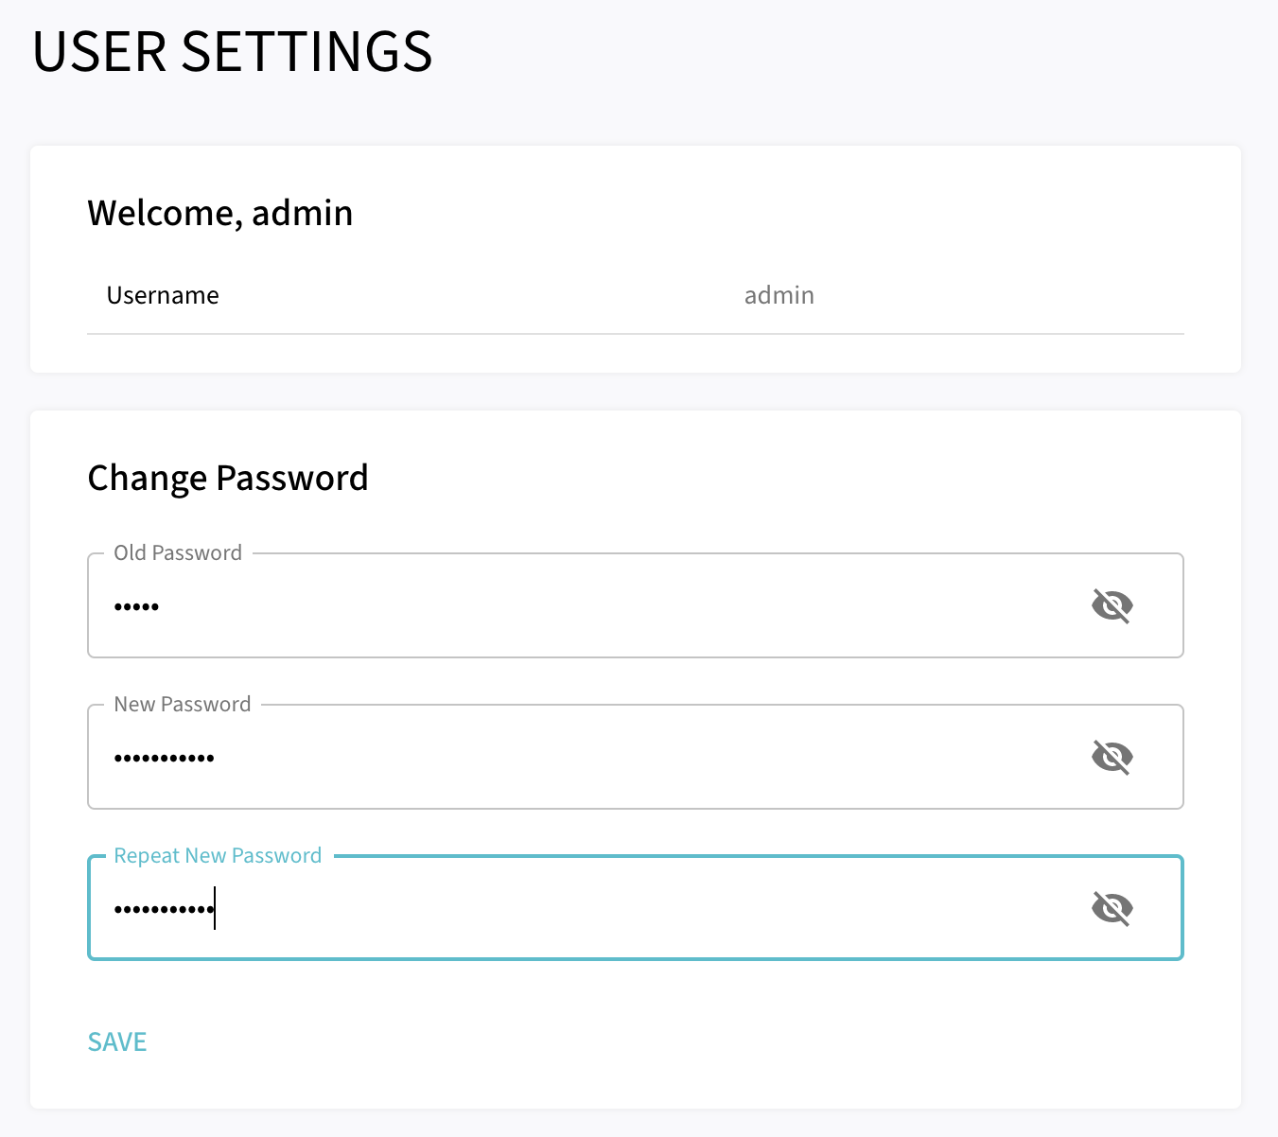The image size is (1278, 1137).
Task: Click the "Old Password" floating label
Action: [x=178, y=553]
